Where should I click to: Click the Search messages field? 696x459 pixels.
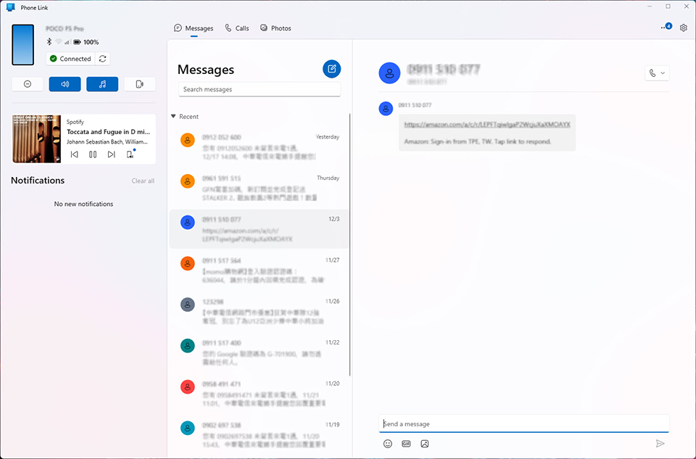click(259, 88)
